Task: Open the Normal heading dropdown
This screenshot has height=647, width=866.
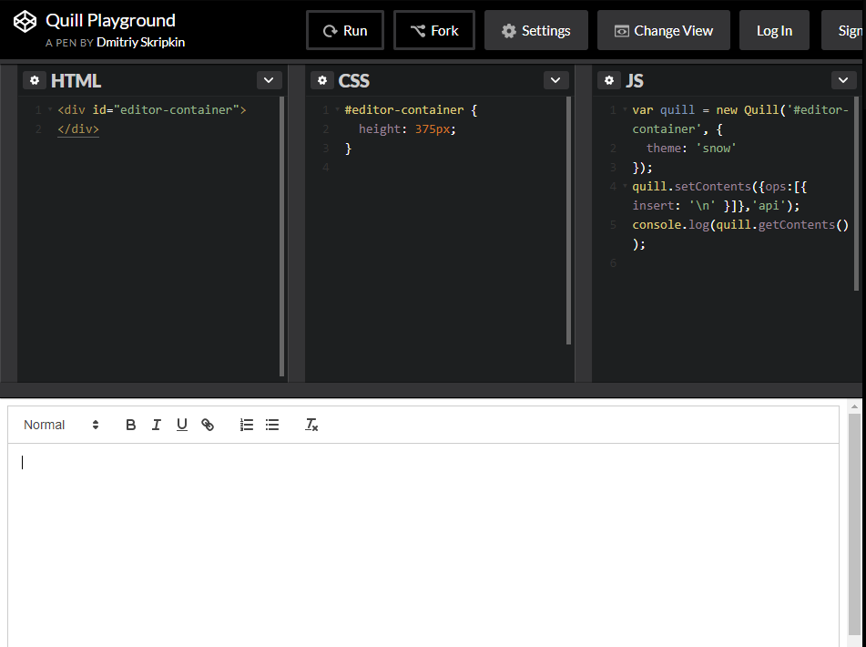Action: click(x=61, y=425)
